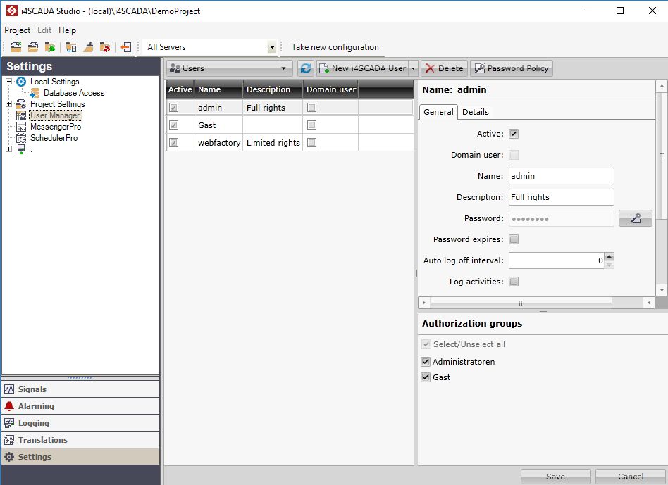Decrease the Auto log off interval value
The height and width of the screenshot is (485, 668).
coord(610,265)
